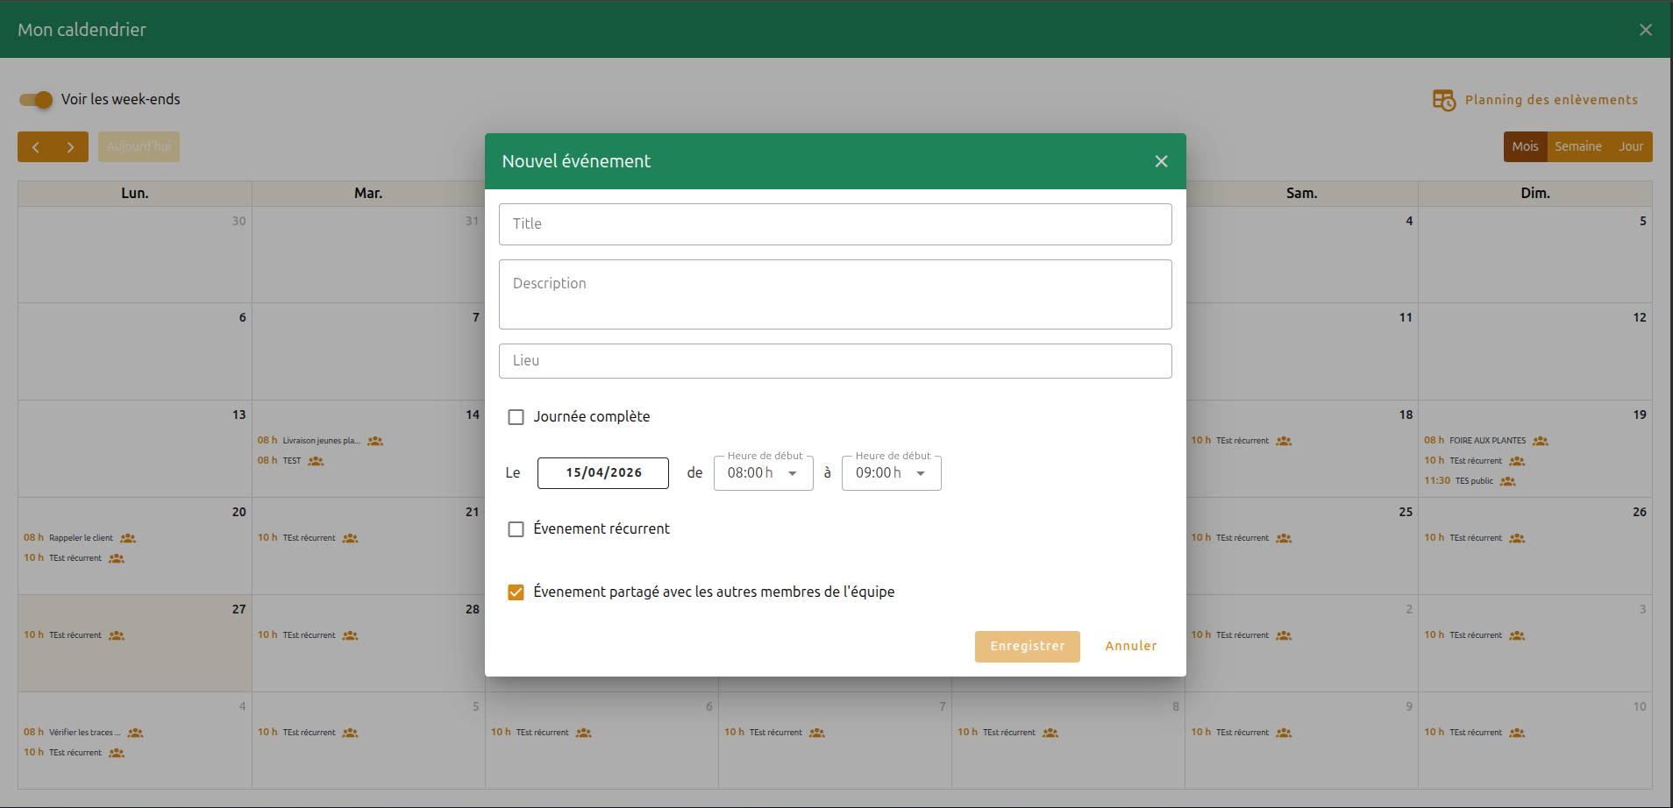Select the Lun. column header
This screenshot has height=808, width=1673.
[135, 194]
